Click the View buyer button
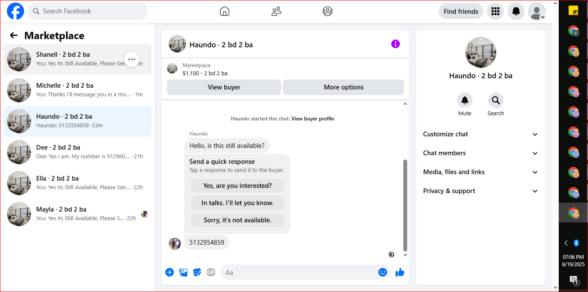This screenshot has height=292, width=588. (224, 87)
